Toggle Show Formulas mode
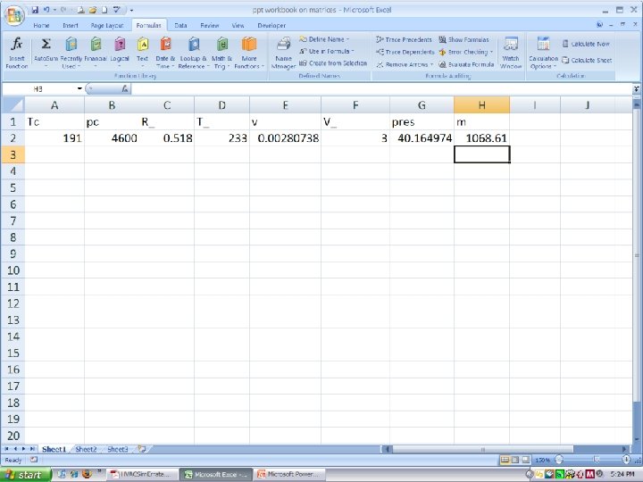Image resolution: width=643 pixels, height=482 pixels. [463, 40]
